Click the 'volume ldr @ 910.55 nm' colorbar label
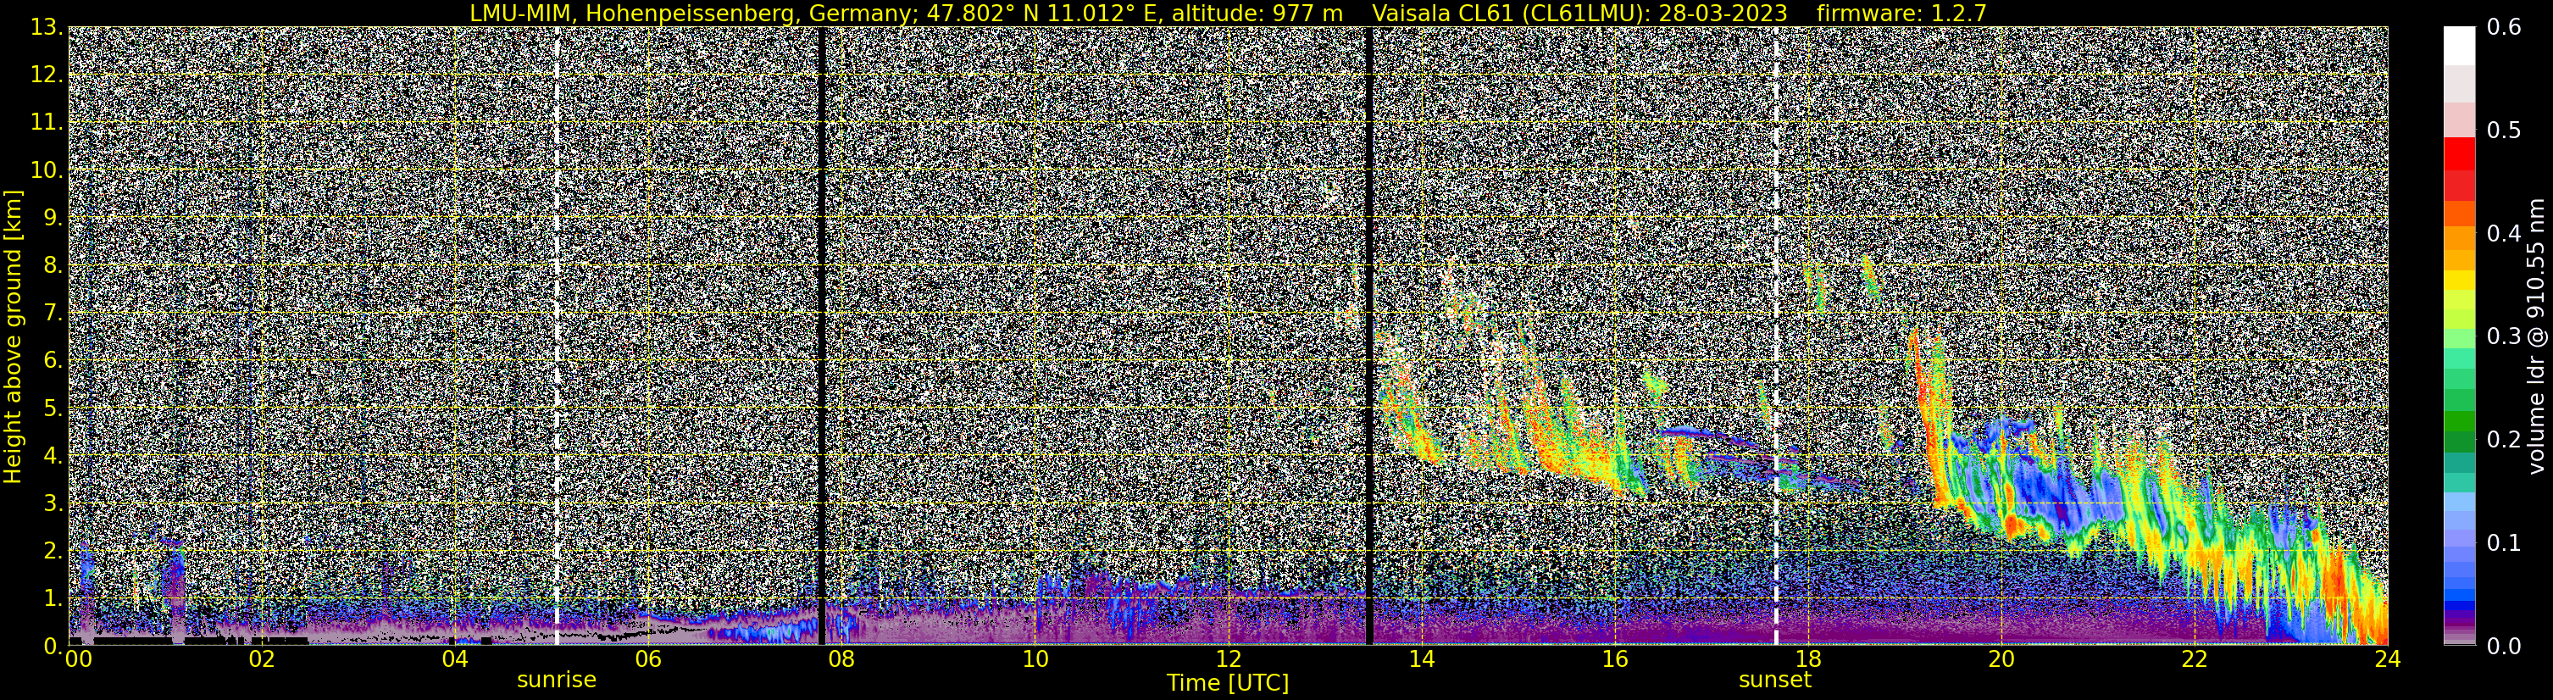Viewport: 2553px width, 700px height. (2535, 336)
